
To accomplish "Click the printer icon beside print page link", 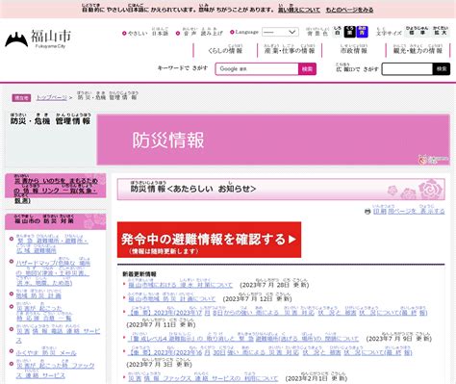I will pos(367,212).
